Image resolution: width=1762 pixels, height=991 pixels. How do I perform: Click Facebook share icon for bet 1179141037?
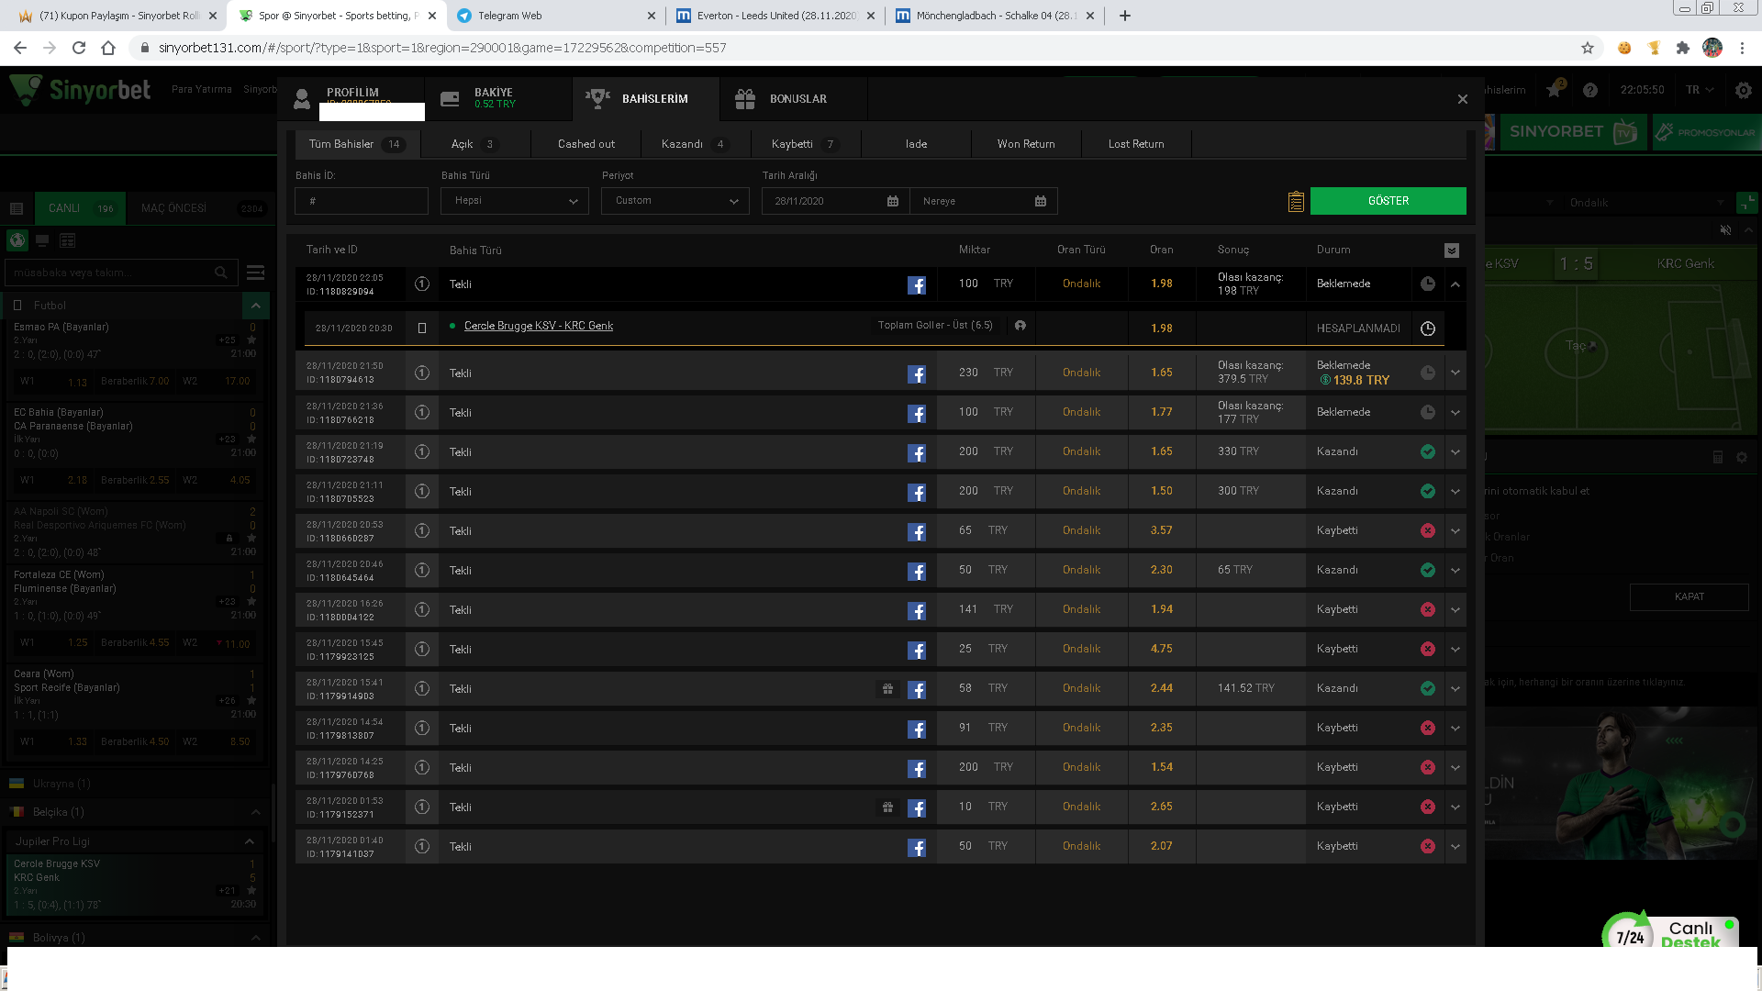916,848
